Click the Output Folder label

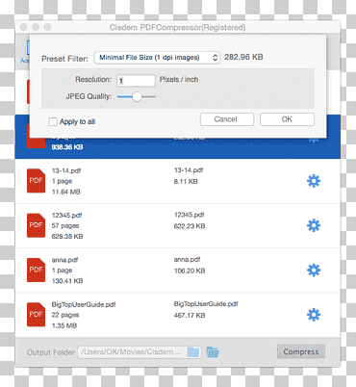click(51, 352)
